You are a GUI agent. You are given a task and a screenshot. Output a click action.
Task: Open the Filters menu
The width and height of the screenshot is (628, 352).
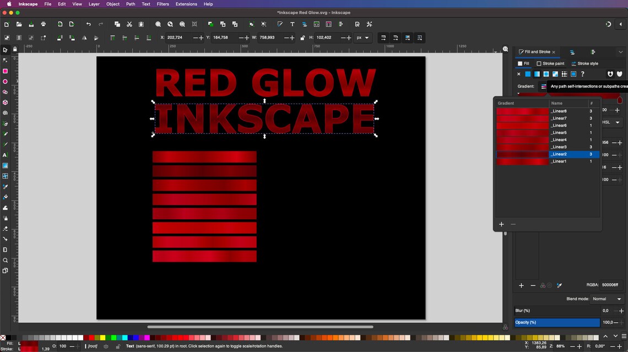coord(163,4)
